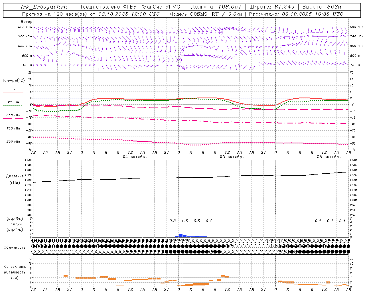Click the Модель COSMO-RU / 6.6км label

point(206,14)
